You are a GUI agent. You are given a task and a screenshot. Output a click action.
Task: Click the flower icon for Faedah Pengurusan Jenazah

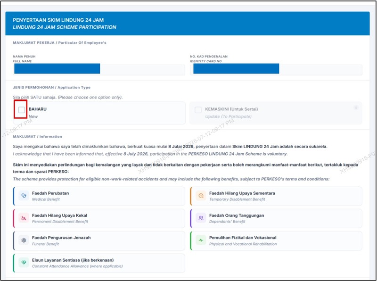point(24,240)
